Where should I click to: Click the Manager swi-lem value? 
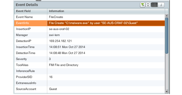coord(54,35)
